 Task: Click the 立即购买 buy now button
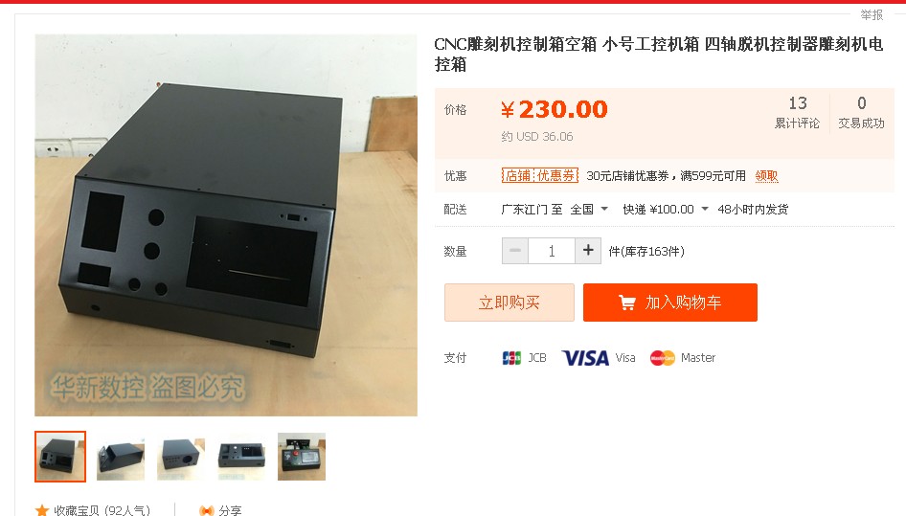(x=510, y=303)
